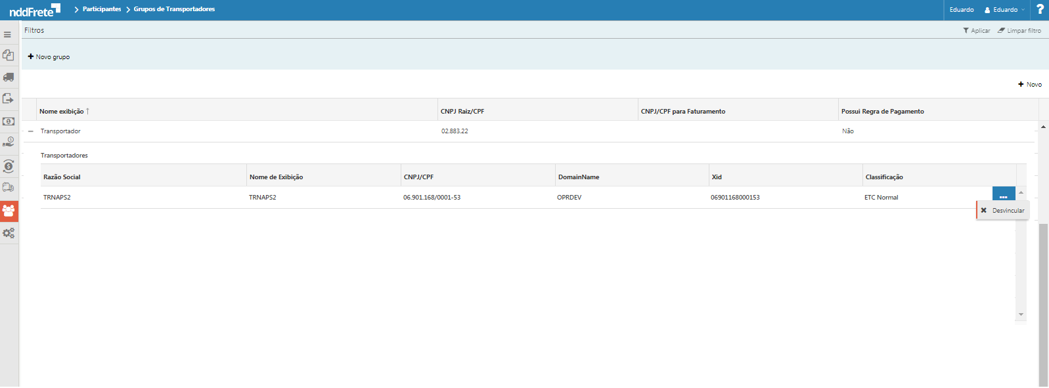Open the settings gears sidebar icon
Viewport: 1049px width, 388px height.
click(x=9, y=233)
